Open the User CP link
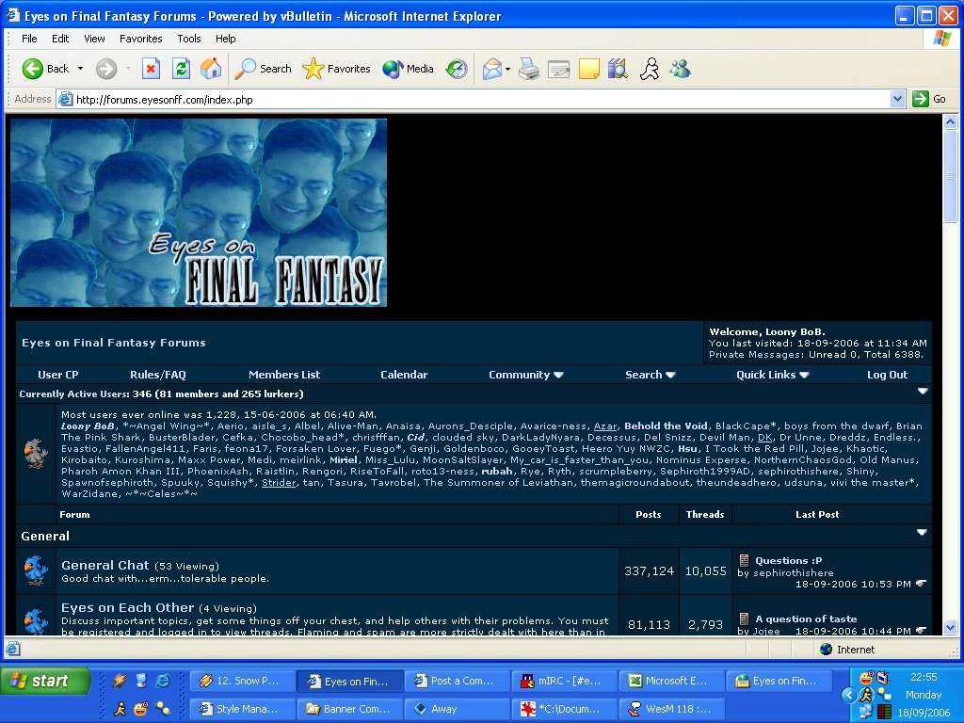This screenshot has height=723, width=964. pos(57,375)
